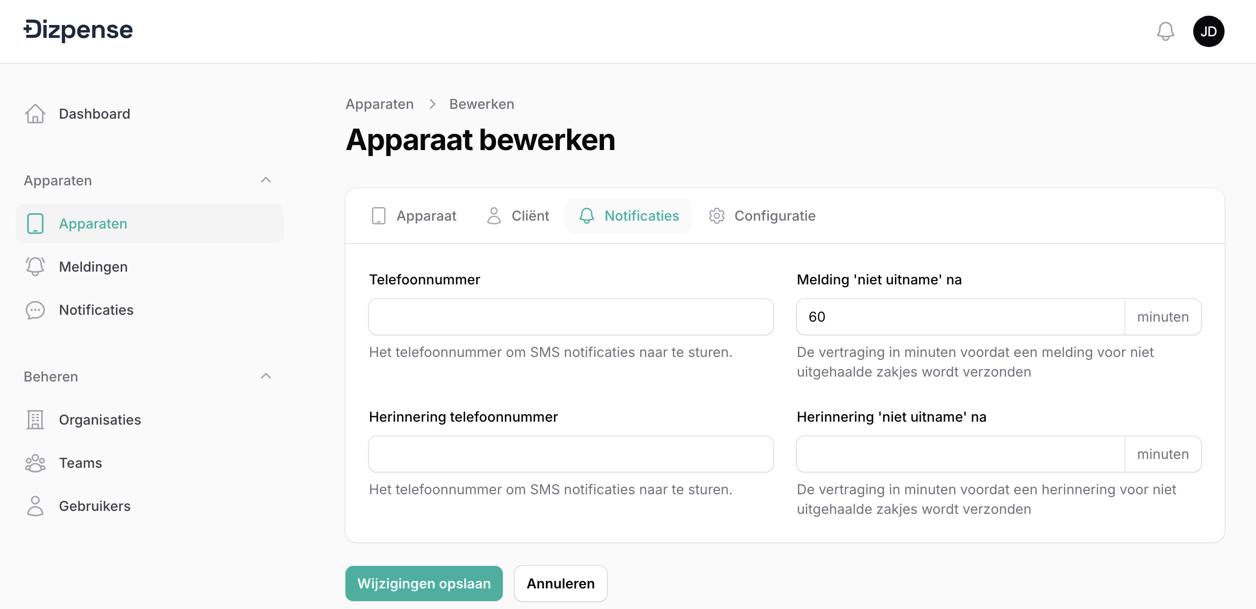This screenshot has height=609, width=1256.
Task: Focus the Telefoonnummer input field
Action: pyautogui.click(x=571, y=317)
